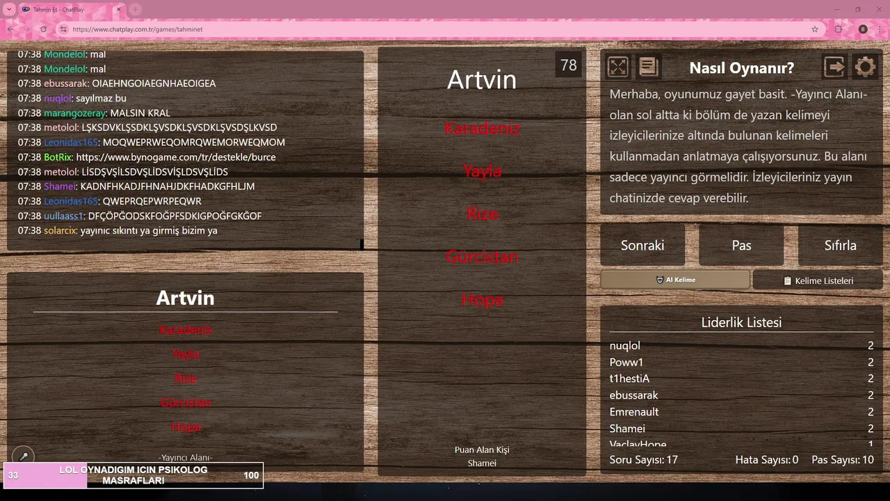Open the tab search dropdown arrow

tap(9, 9)
